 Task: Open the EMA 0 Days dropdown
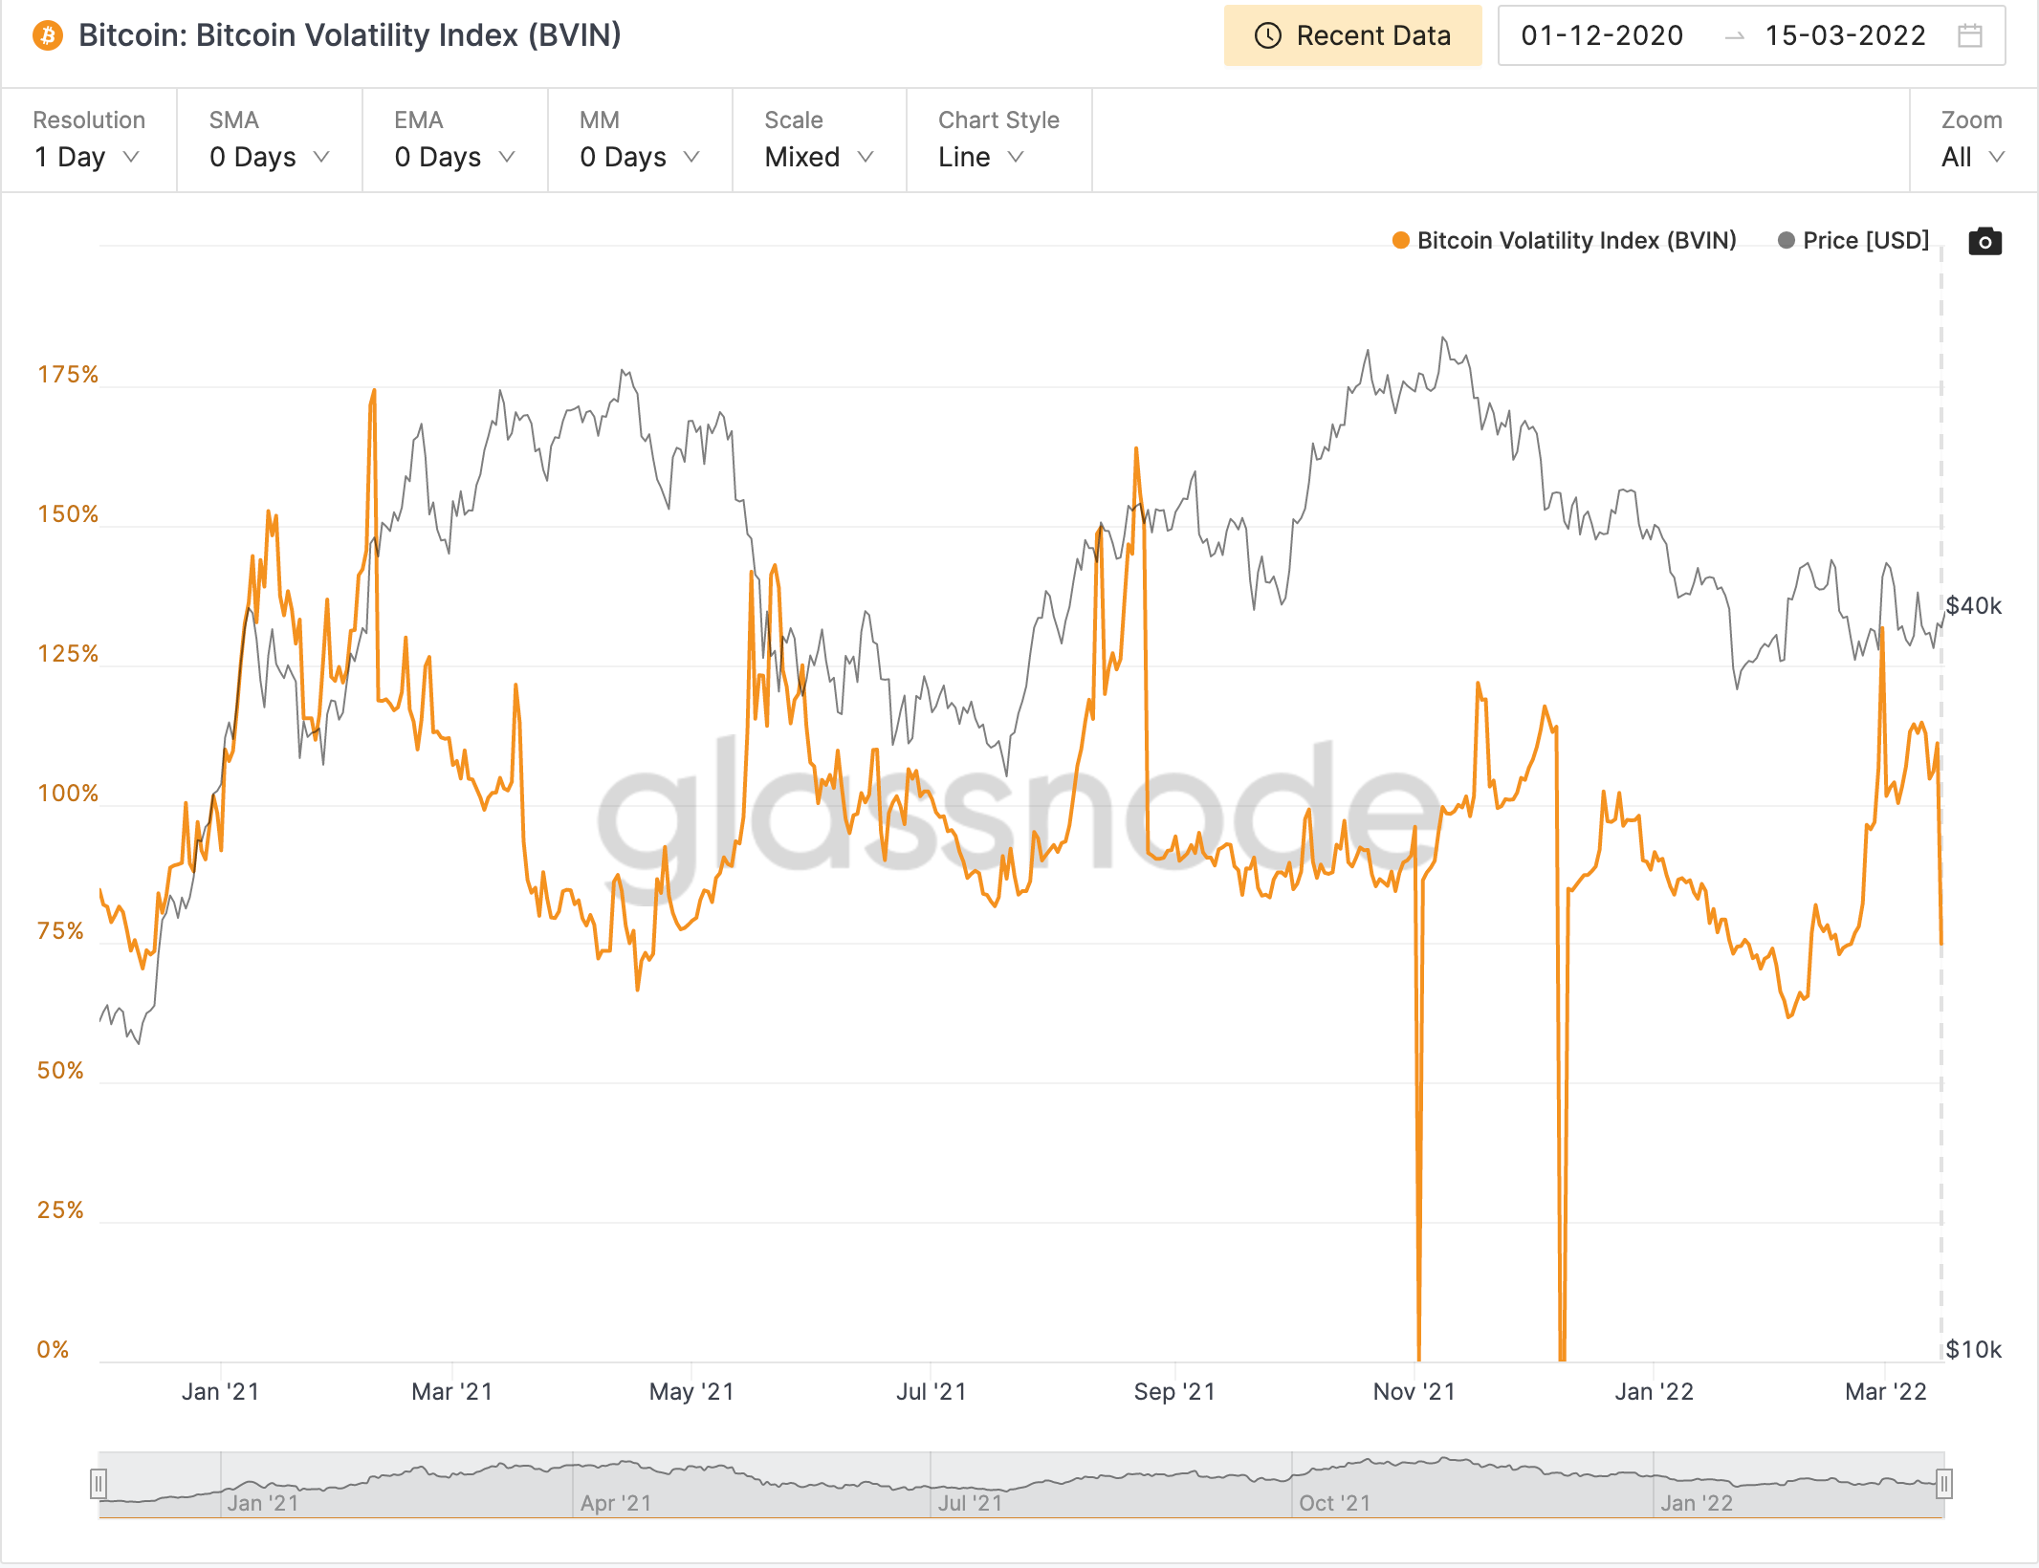454,141
